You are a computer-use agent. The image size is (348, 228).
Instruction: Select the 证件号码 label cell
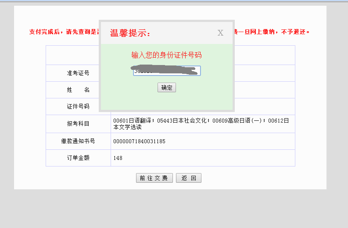point(78,107)
